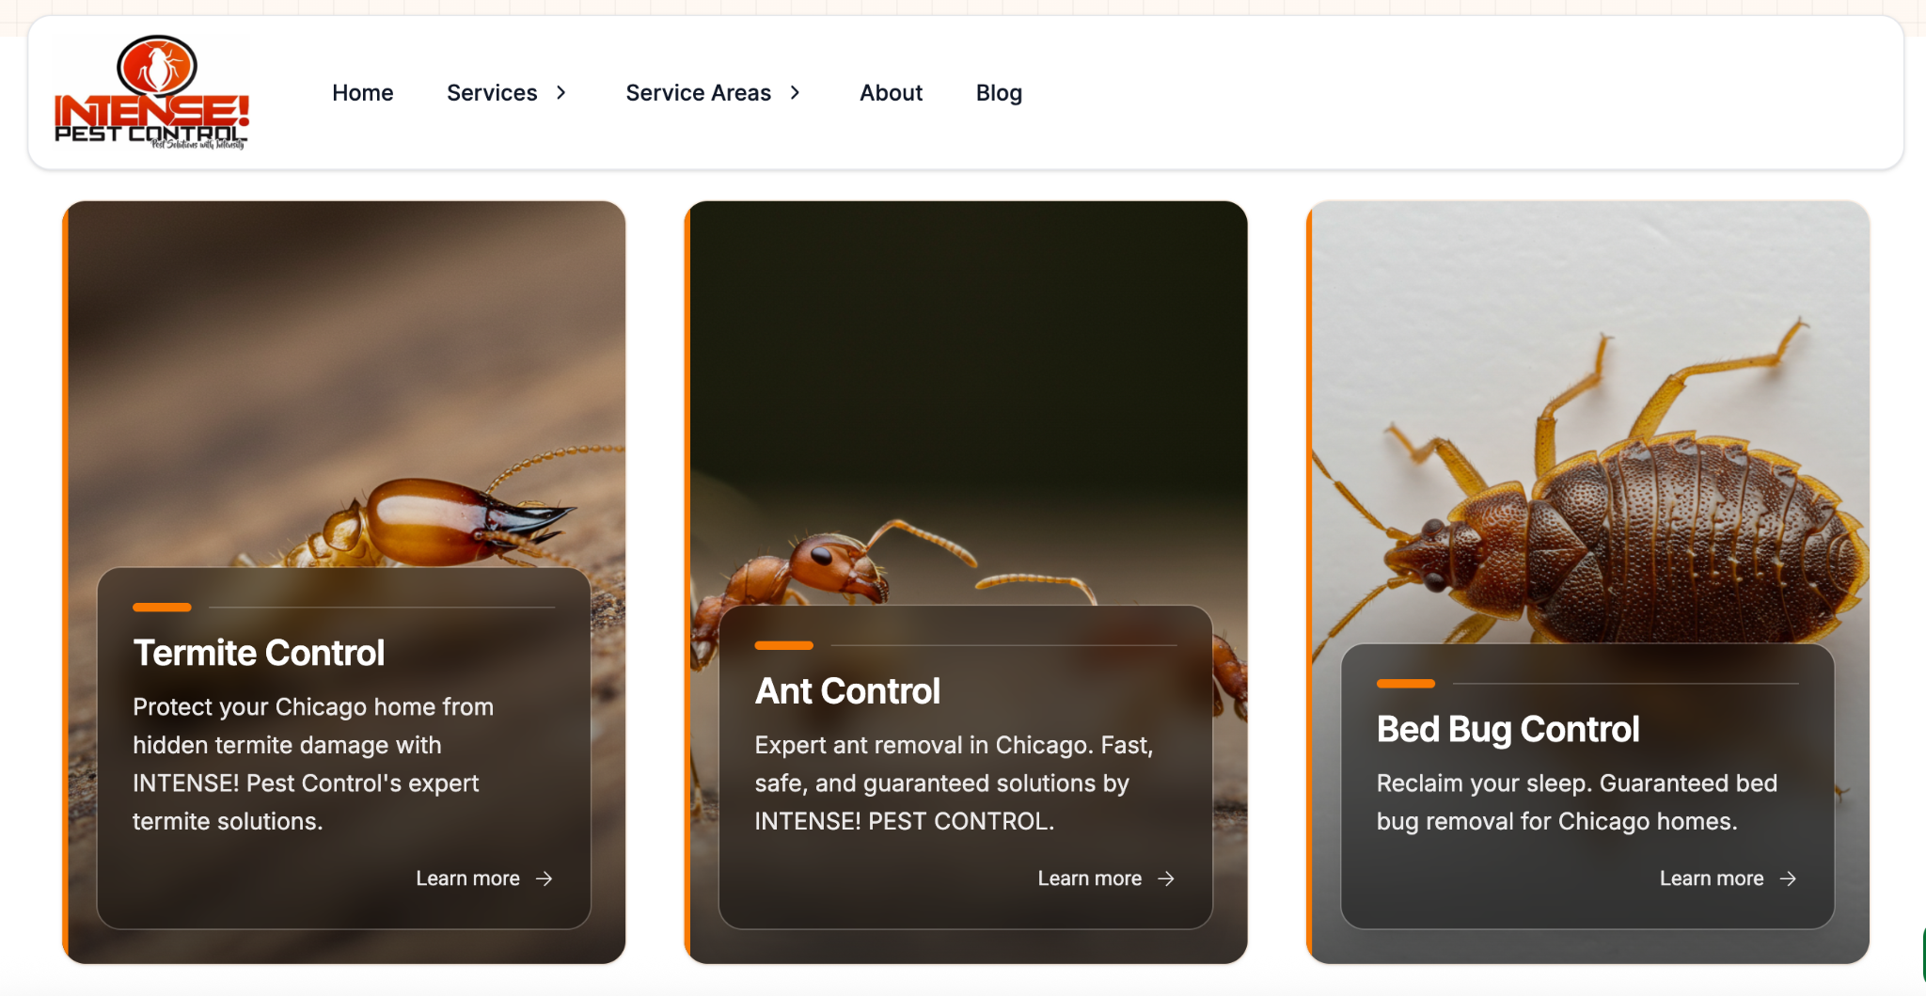
Task: Select the Bed Bug Control heading
Action: pos(1508,730)
